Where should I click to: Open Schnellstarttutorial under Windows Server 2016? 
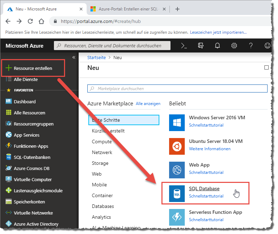tap(206, 125)
